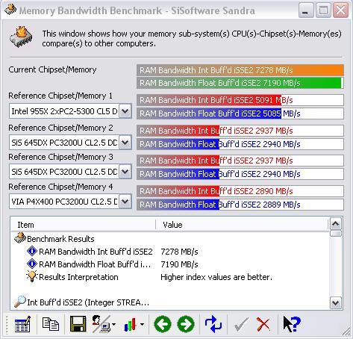Click the bar chart icon in toolbar
The height and width of the screenshot is (339, 353).
(x=130, y=325)
